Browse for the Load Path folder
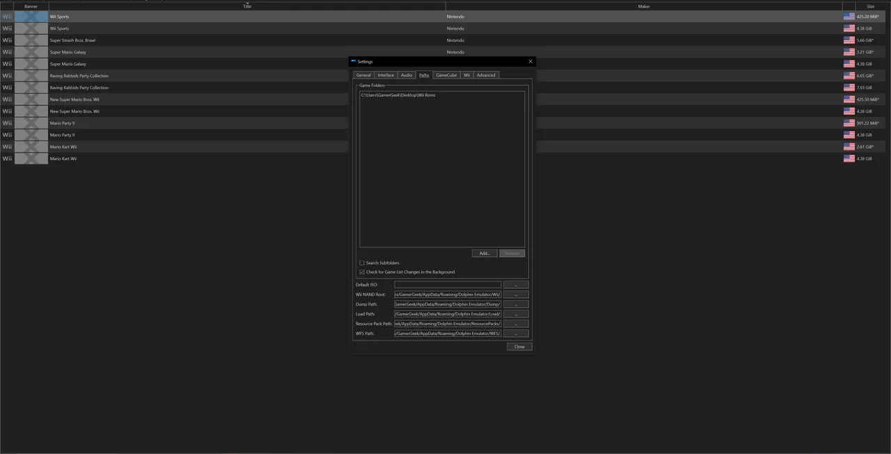Screen dimensions: 891x454 (x=516, y=314)
